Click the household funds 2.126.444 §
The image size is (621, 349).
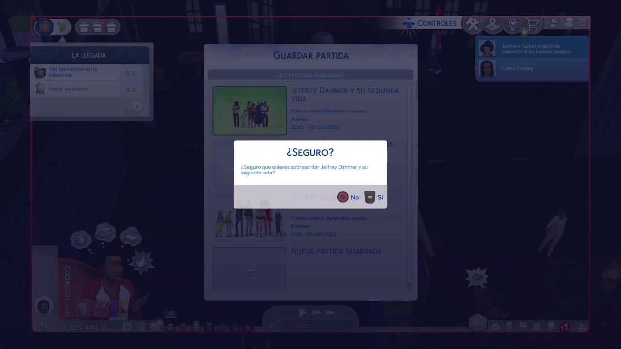point(84,327)
